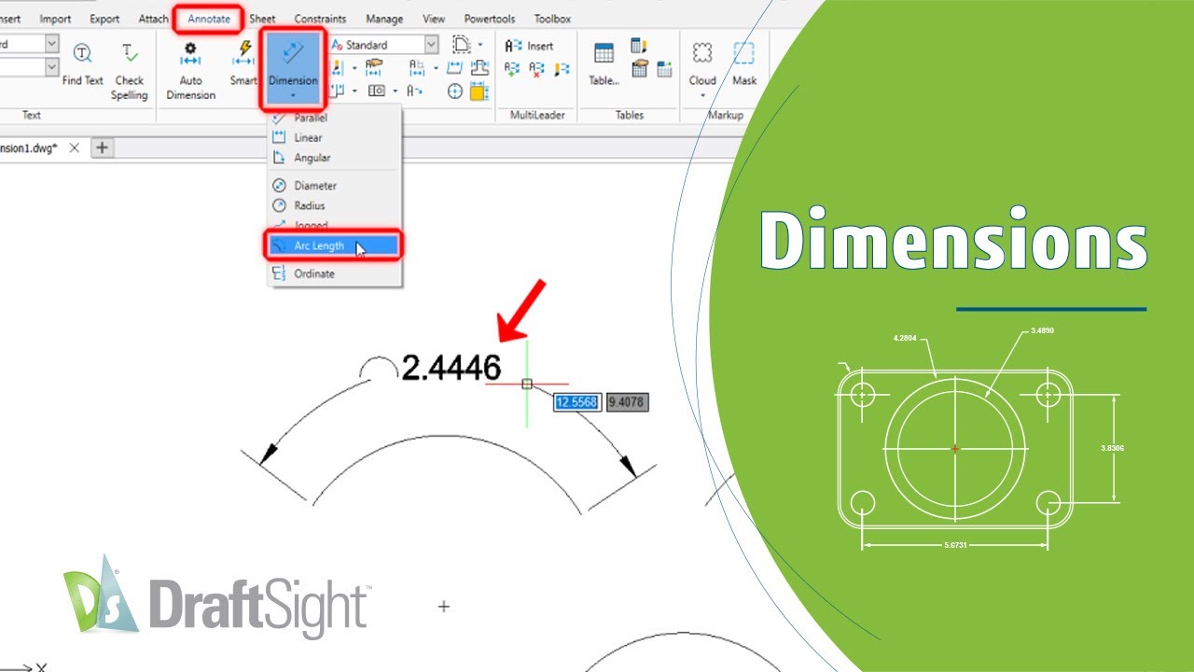1194x672 pixels.
Task: Launch the Auto Dimension tool
Action: tap(190, 71)
